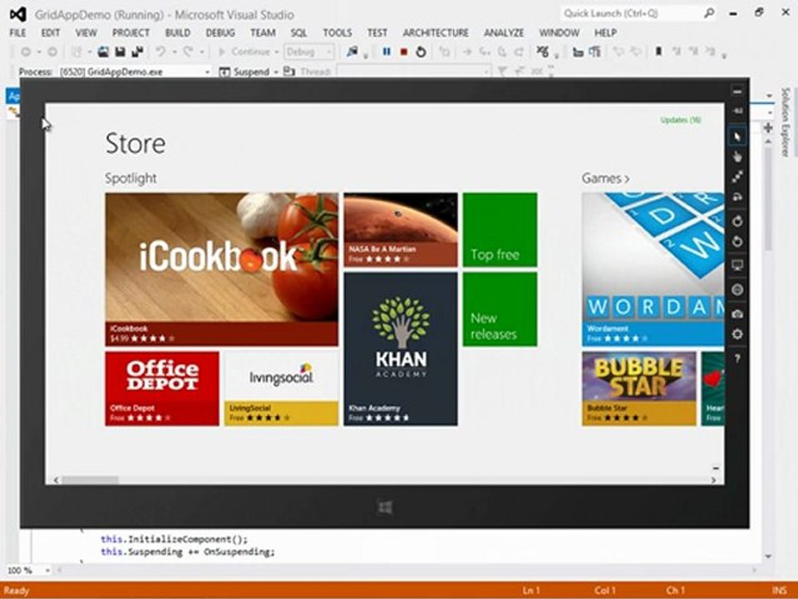The image size is (798, 599).
Task: Enable rotation touch mode in simulator
Action: 737,197
